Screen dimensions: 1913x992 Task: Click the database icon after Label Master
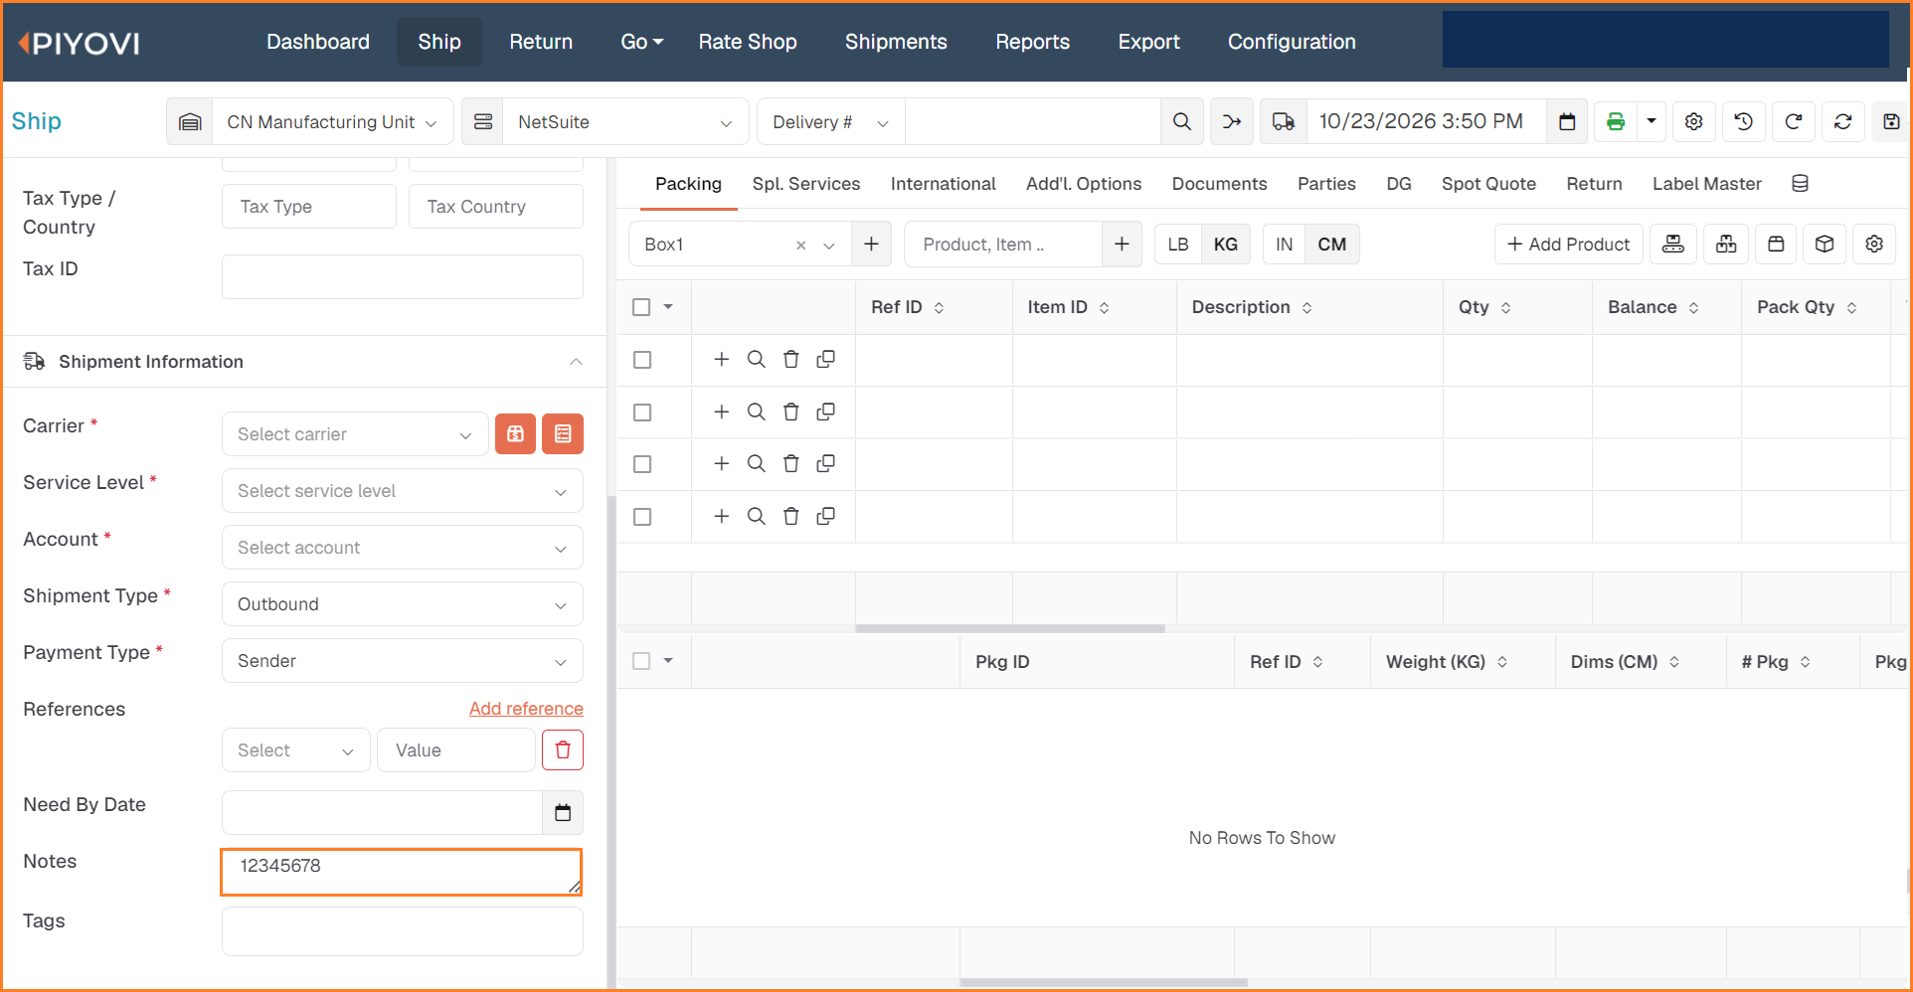point(1800,184)
